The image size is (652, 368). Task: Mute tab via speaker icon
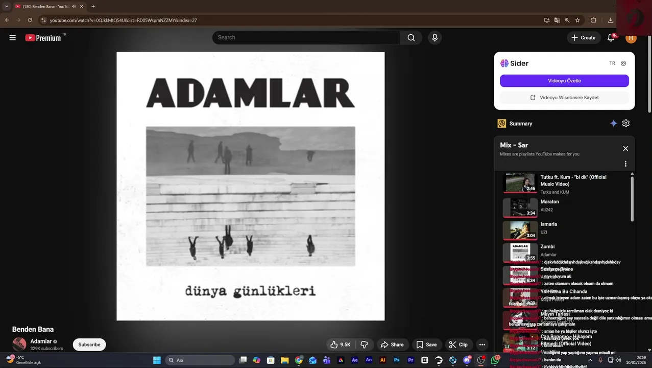click(74, 7)
